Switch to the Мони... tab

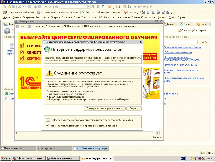(186, 24)
